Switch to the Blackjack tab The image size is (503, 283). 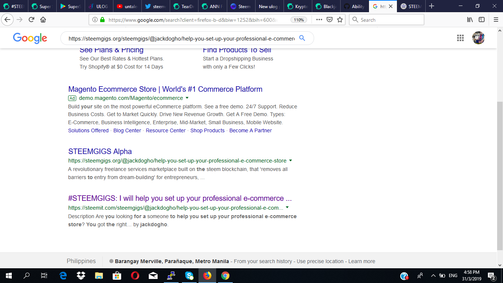326,6
